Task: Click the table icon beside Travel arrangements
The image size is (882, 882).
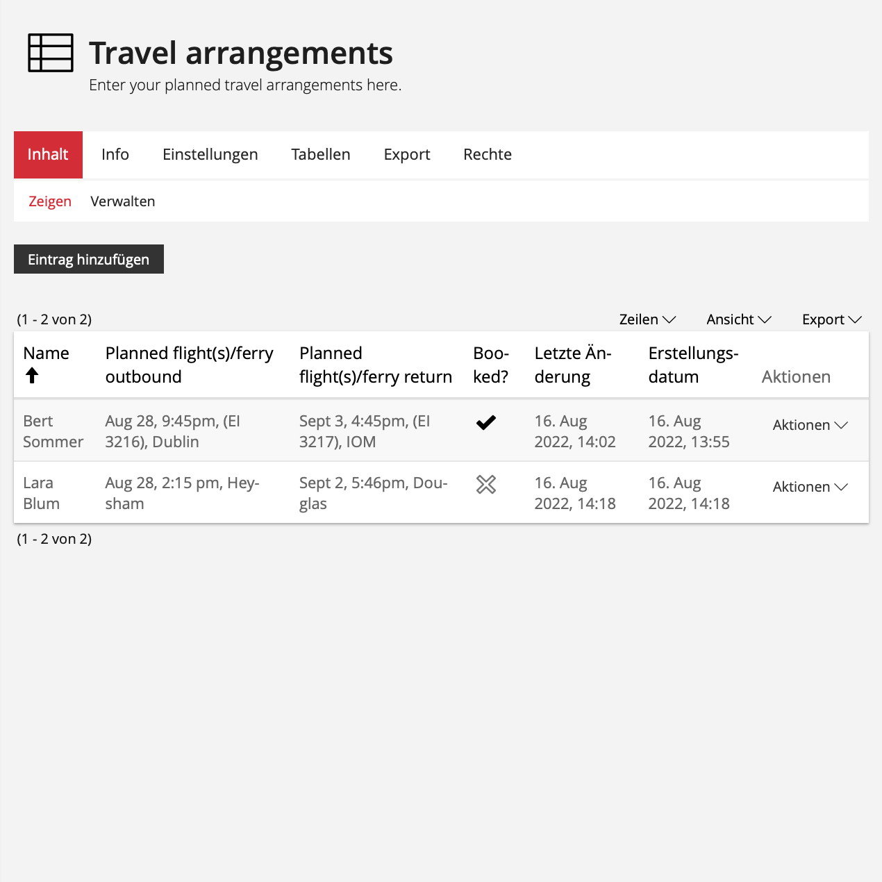Action: point(50,53)
